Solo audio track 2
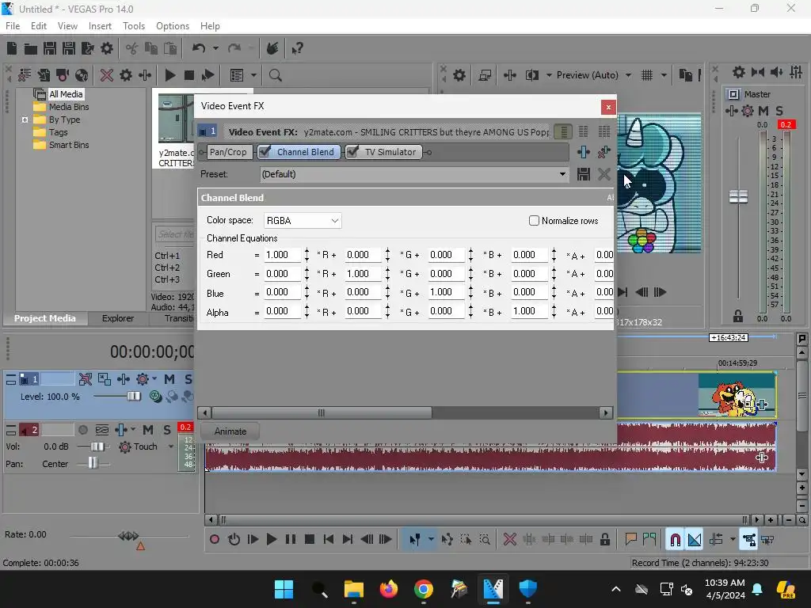Image resolution: width=811 pixels, height=608 pixels. click(x=166, y=430)
